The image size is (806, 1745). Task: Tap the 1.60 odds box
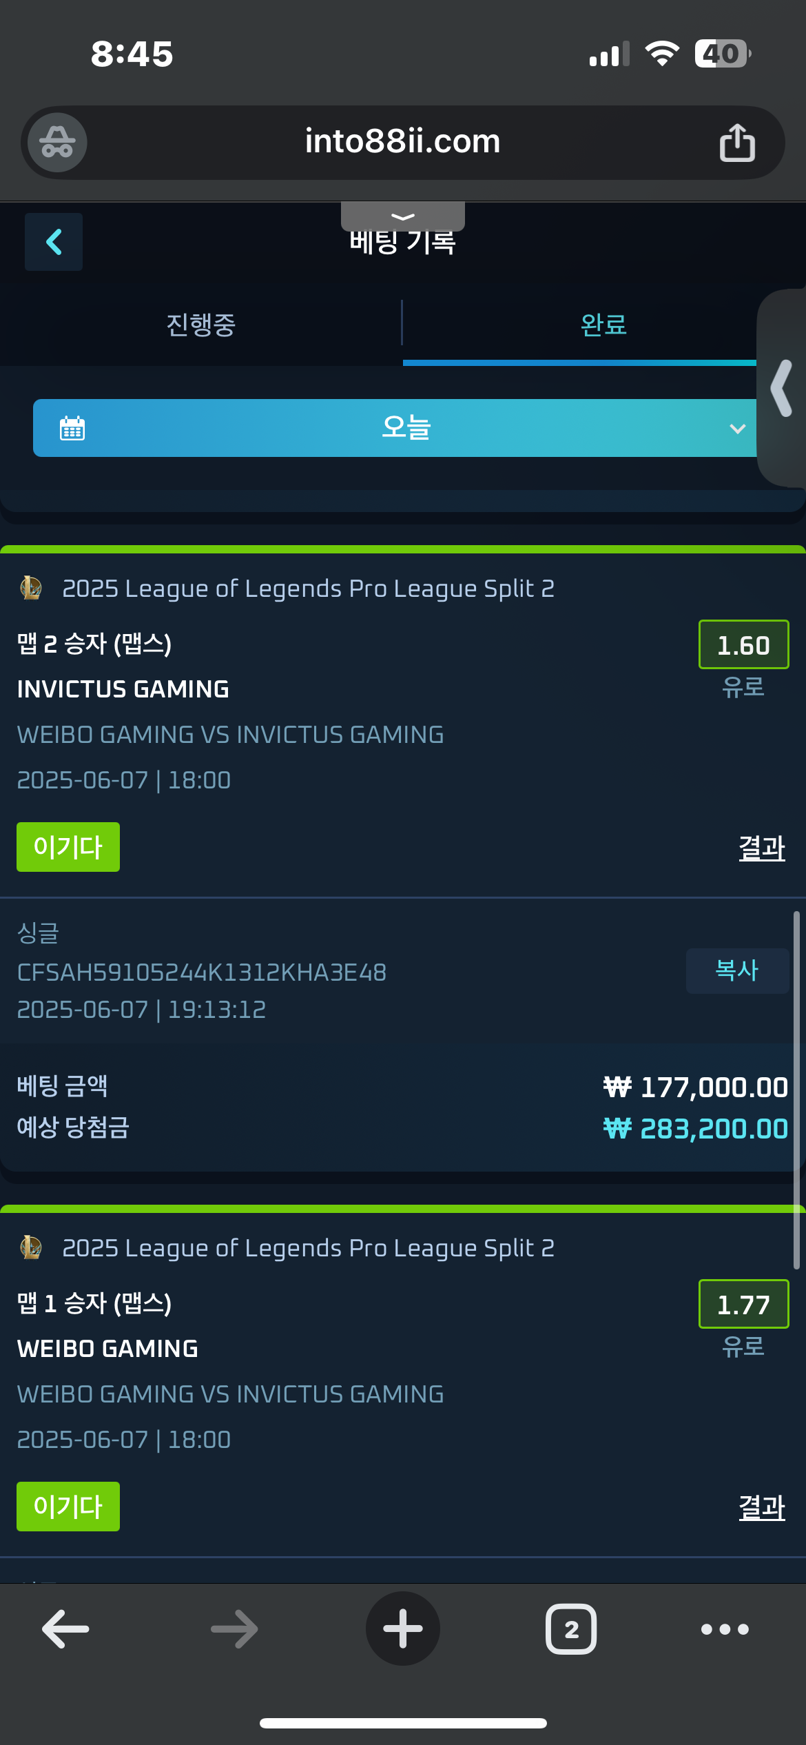coord(743,645)
